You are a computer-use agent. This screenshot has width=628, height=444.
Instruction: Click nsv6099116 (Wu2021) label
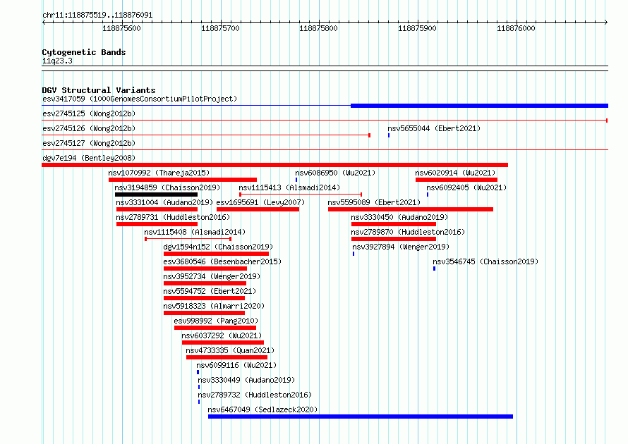pos(236,365)
